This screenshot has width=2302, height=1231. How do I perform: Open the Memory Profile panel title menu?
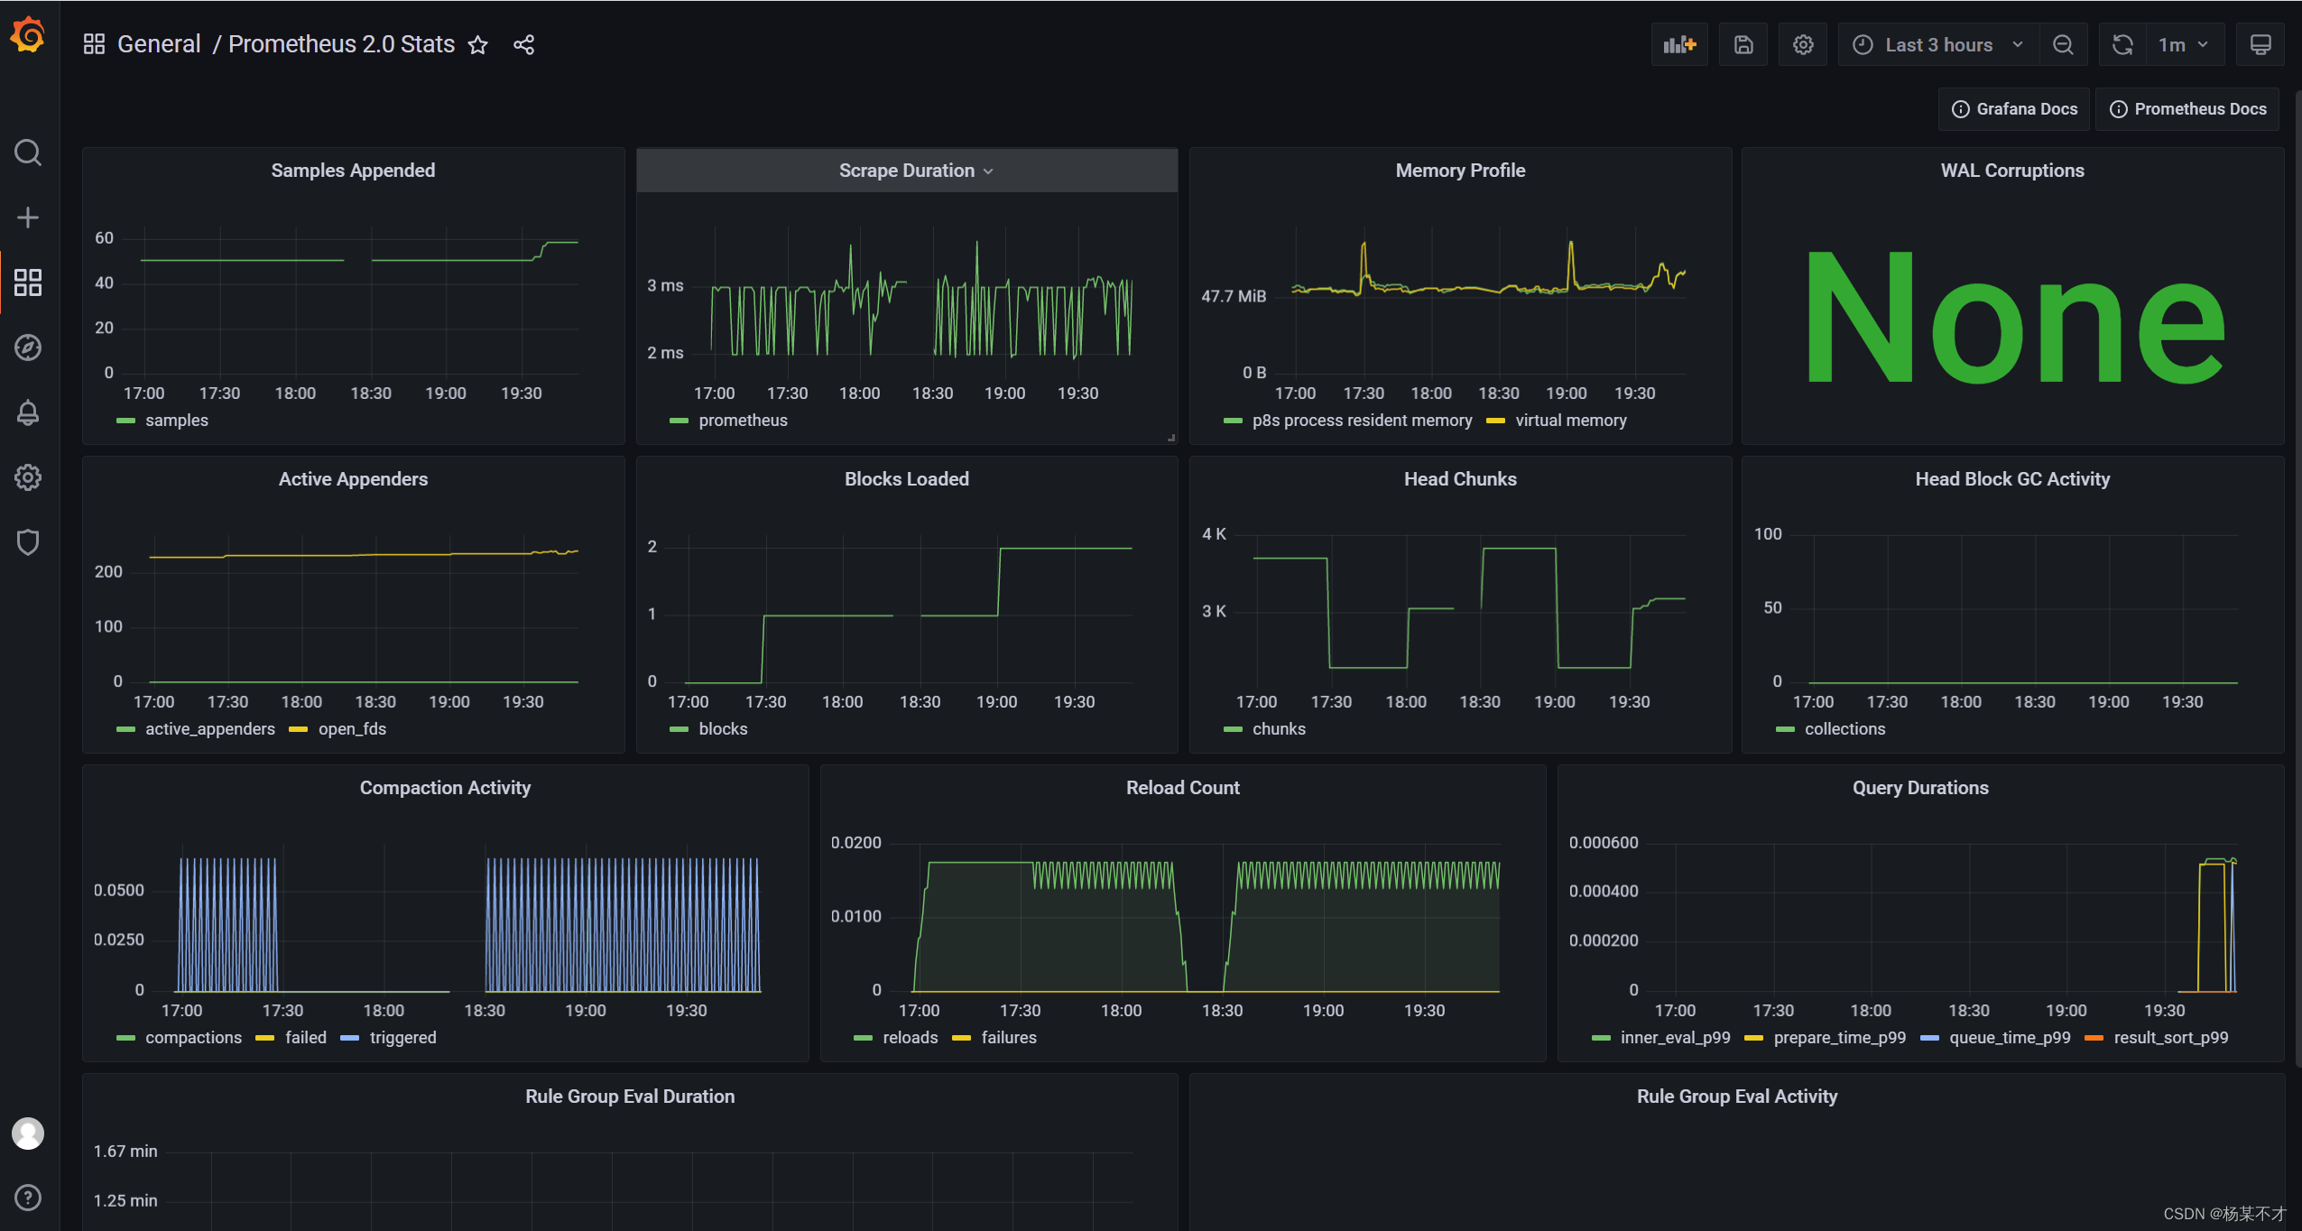1460,171
